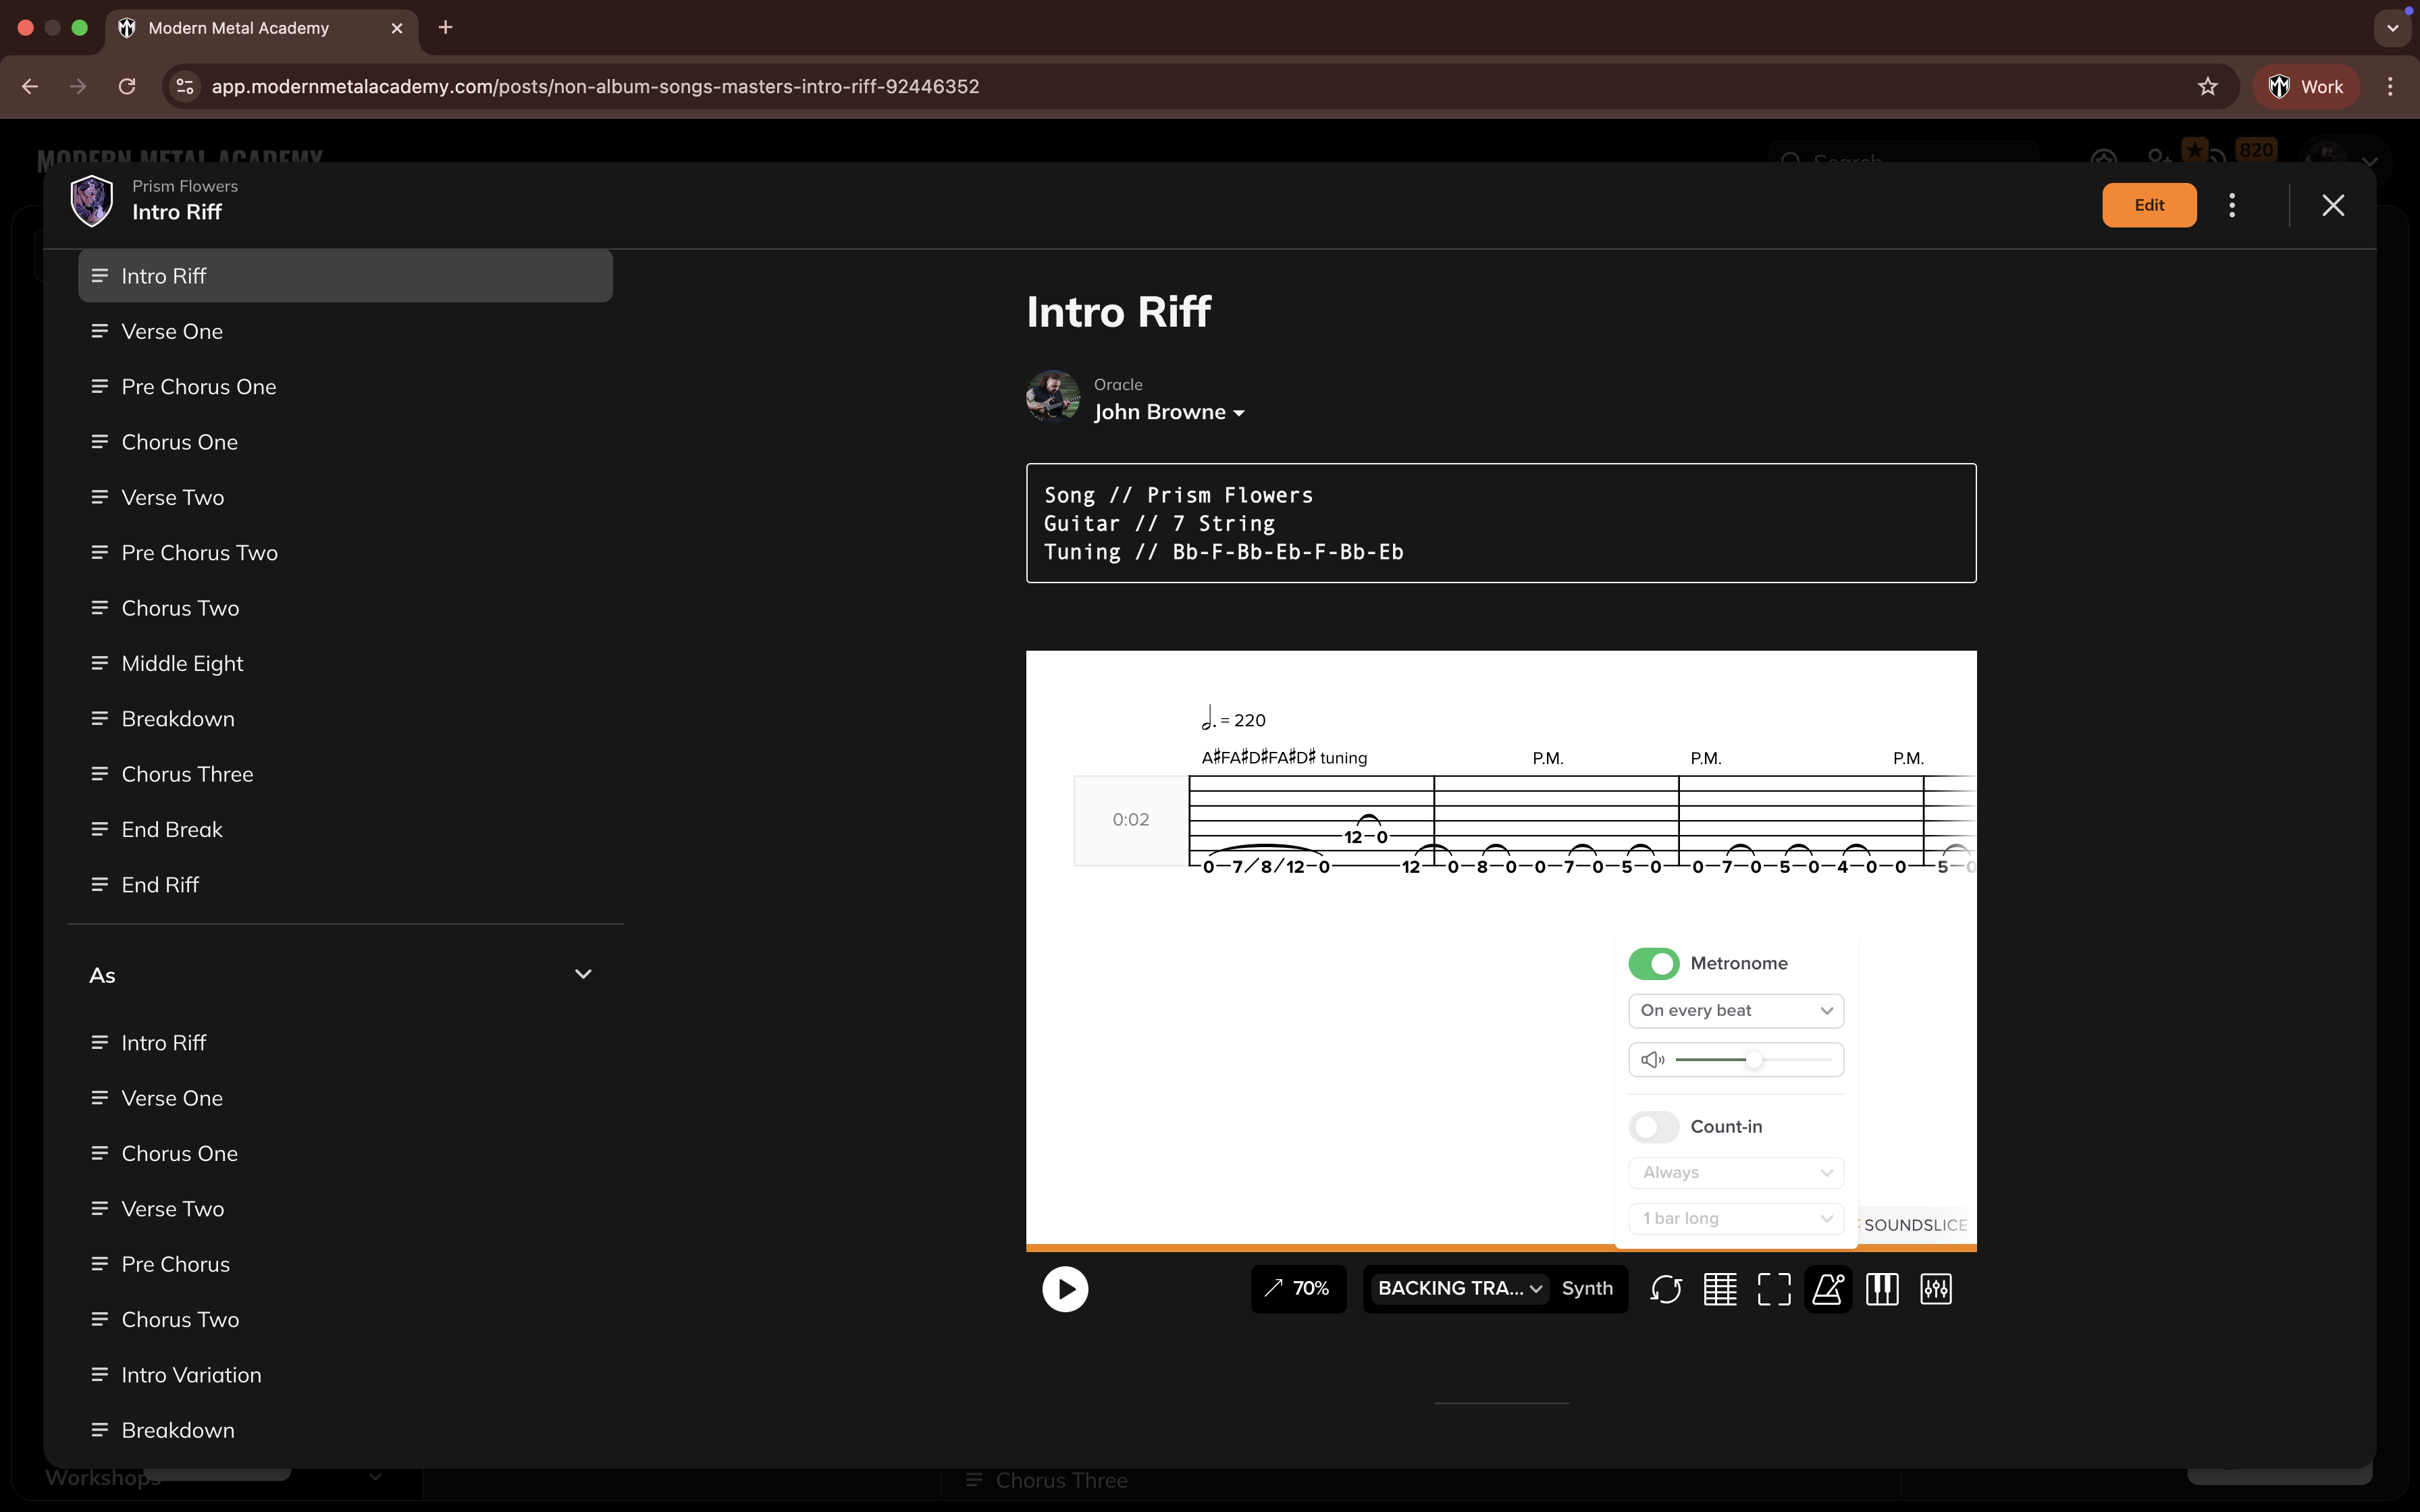The height and width of the screenshot is (1512, 2420).
Task: Turn off the Metronome toggle
Action: (x=1653, y=963)
